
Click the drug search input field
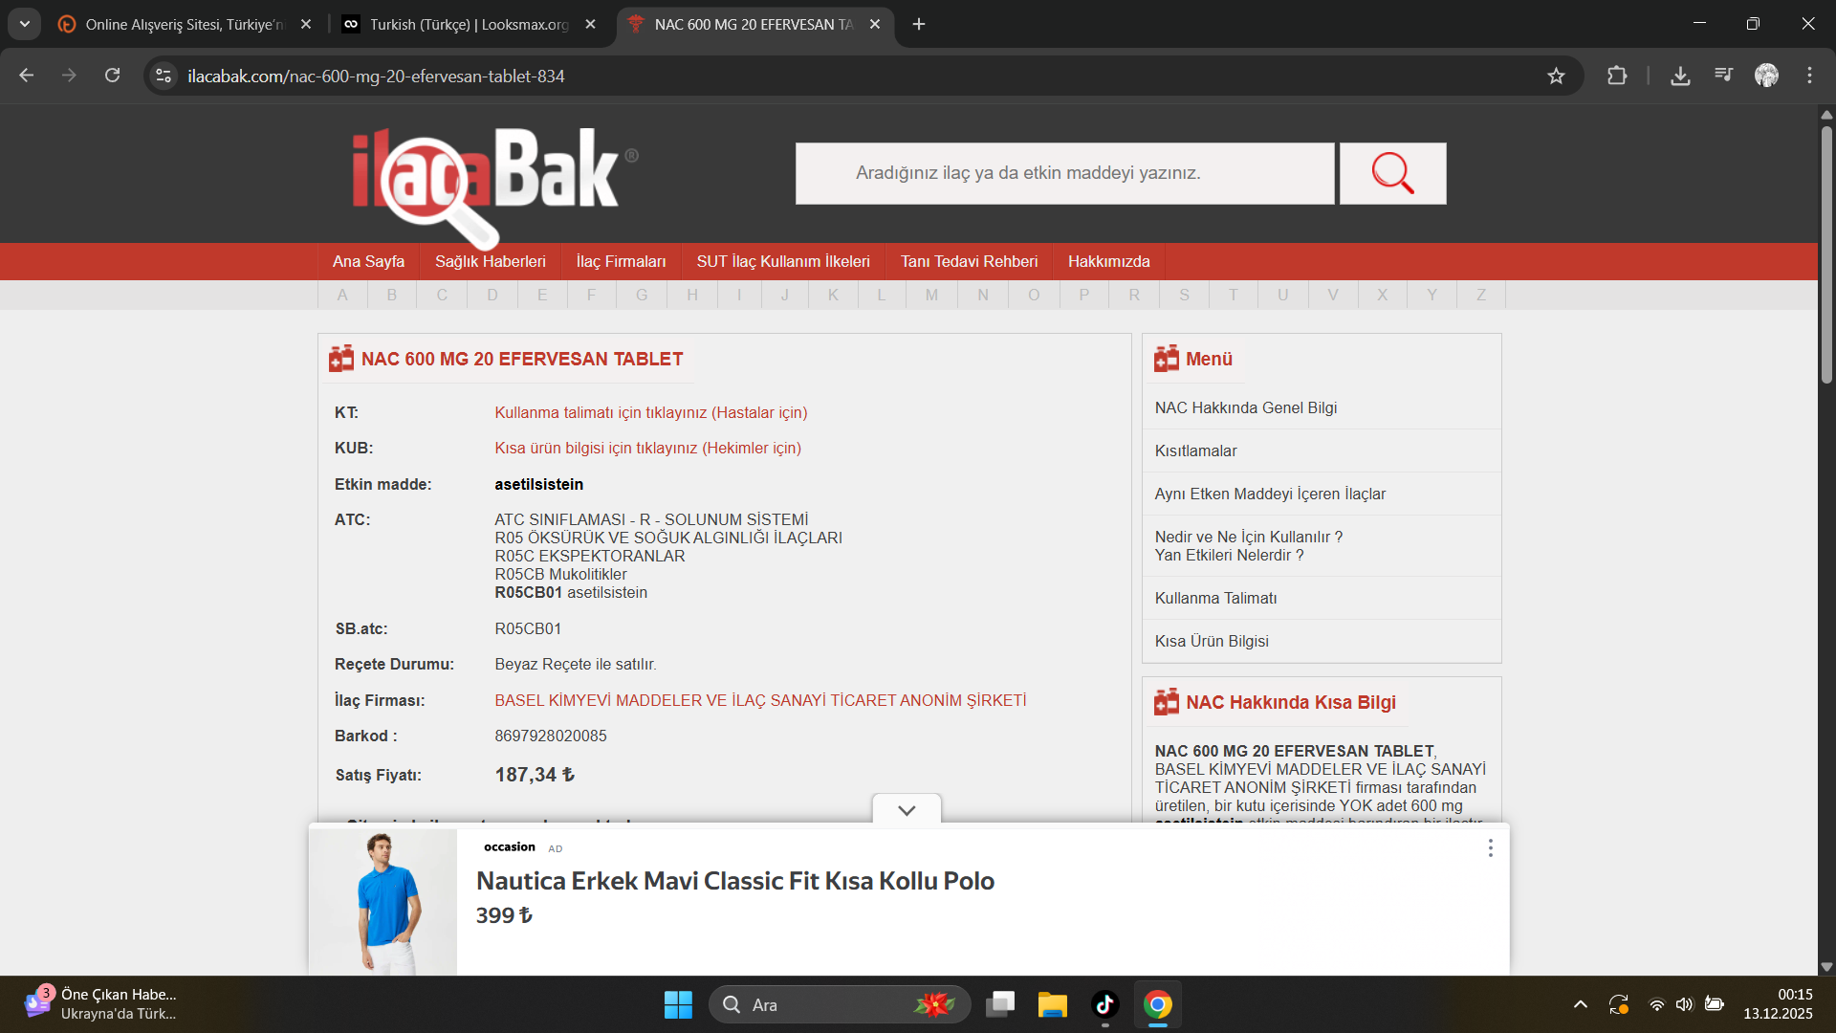click(1063, 173)
